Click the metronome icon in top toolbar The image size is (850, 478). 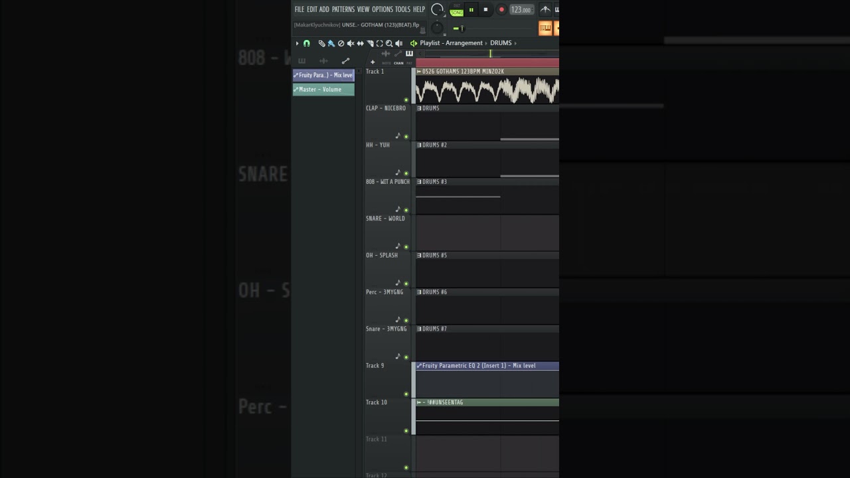click(545, 9)
